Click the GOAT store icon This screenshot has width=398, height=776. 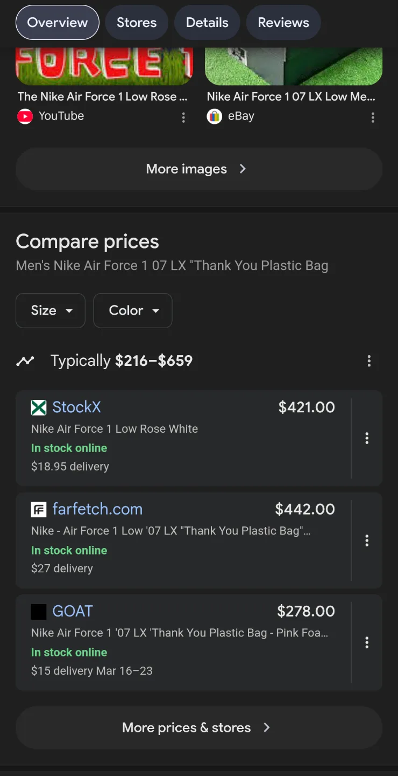tap(38, 611)
